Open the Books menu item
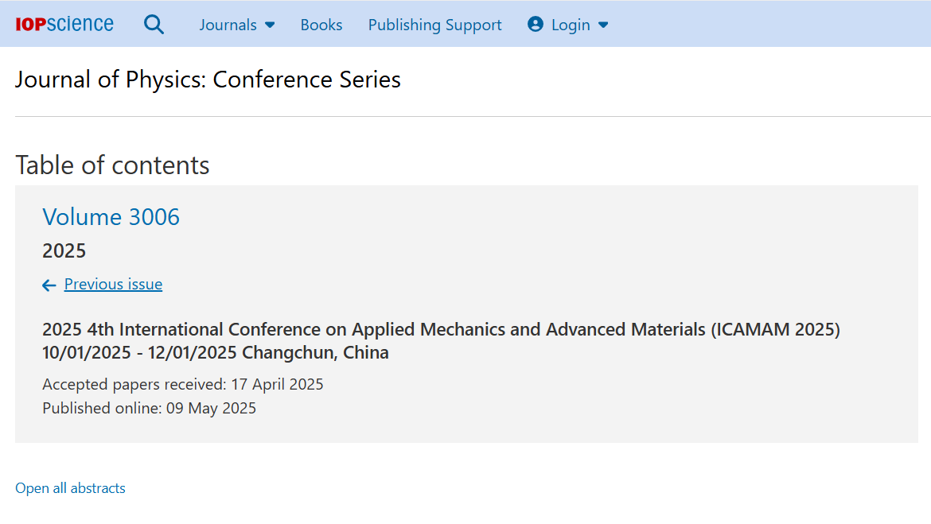 321,25
